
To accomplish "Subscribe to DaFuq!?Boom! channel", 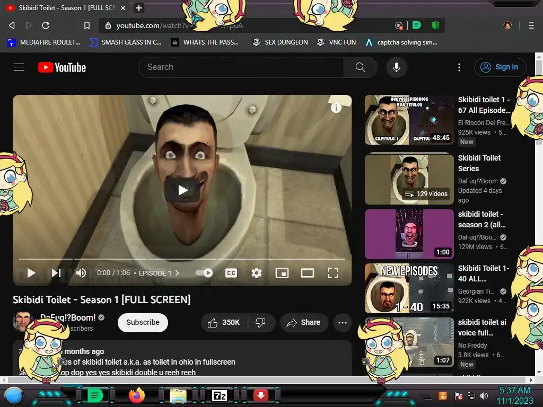I will [143, 322].
